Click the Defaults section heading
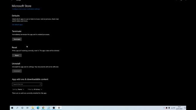The image size is (196, 110). (x=16, y=16)
